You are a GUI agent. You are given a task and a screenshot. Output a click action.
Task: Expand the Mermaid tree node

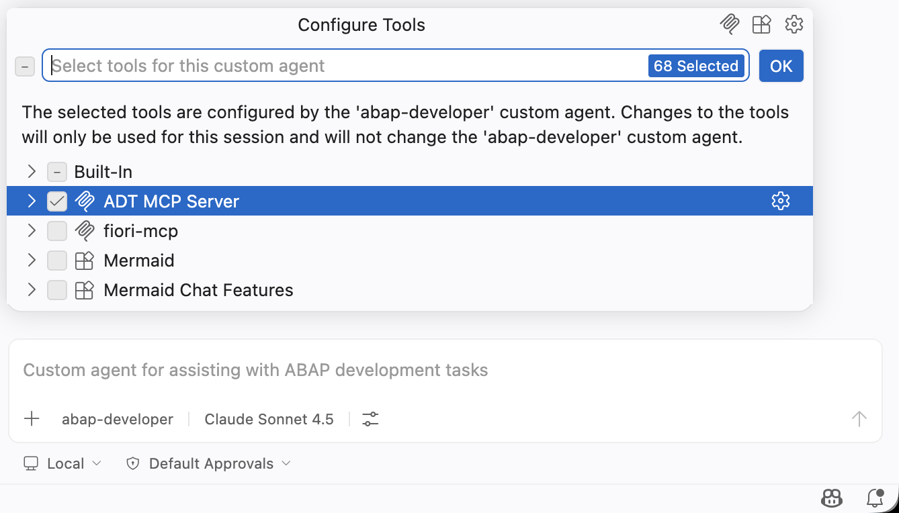click(32, 260)
